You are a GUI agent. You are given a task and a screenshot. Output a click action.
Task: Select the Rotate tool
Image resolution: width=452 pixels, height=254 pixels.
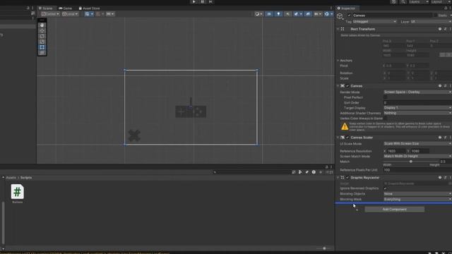pyautogui.click(x=42, y=36)
